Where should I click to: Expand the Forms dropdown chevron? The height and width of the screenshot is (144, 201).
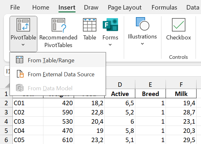(110, 45)
